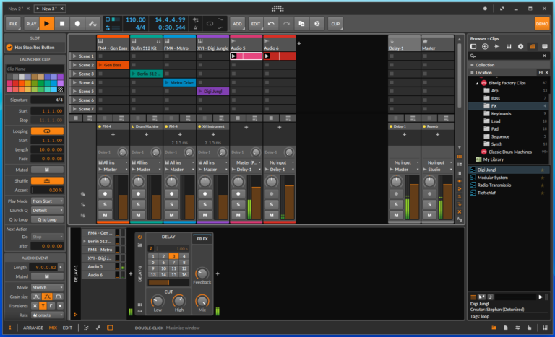The image size is (555, 337).
Task: Select the middle grain size shape icon
Action: tap(47, 297)
